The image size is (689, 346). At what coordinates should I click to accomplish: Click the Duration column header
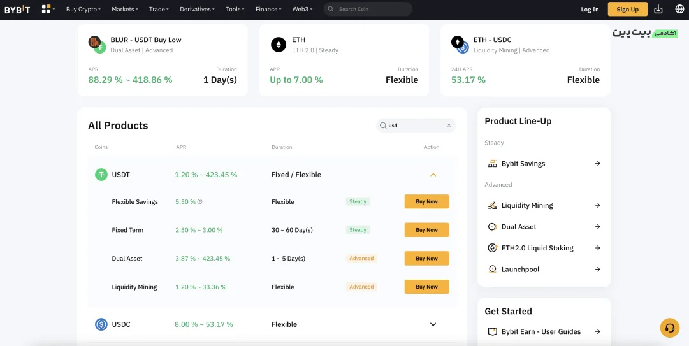pyautogui.click(x=282, y=147)
